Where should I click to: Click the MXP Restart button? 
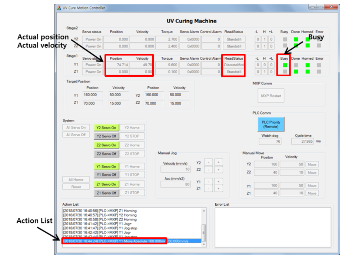tap(271, 96)
